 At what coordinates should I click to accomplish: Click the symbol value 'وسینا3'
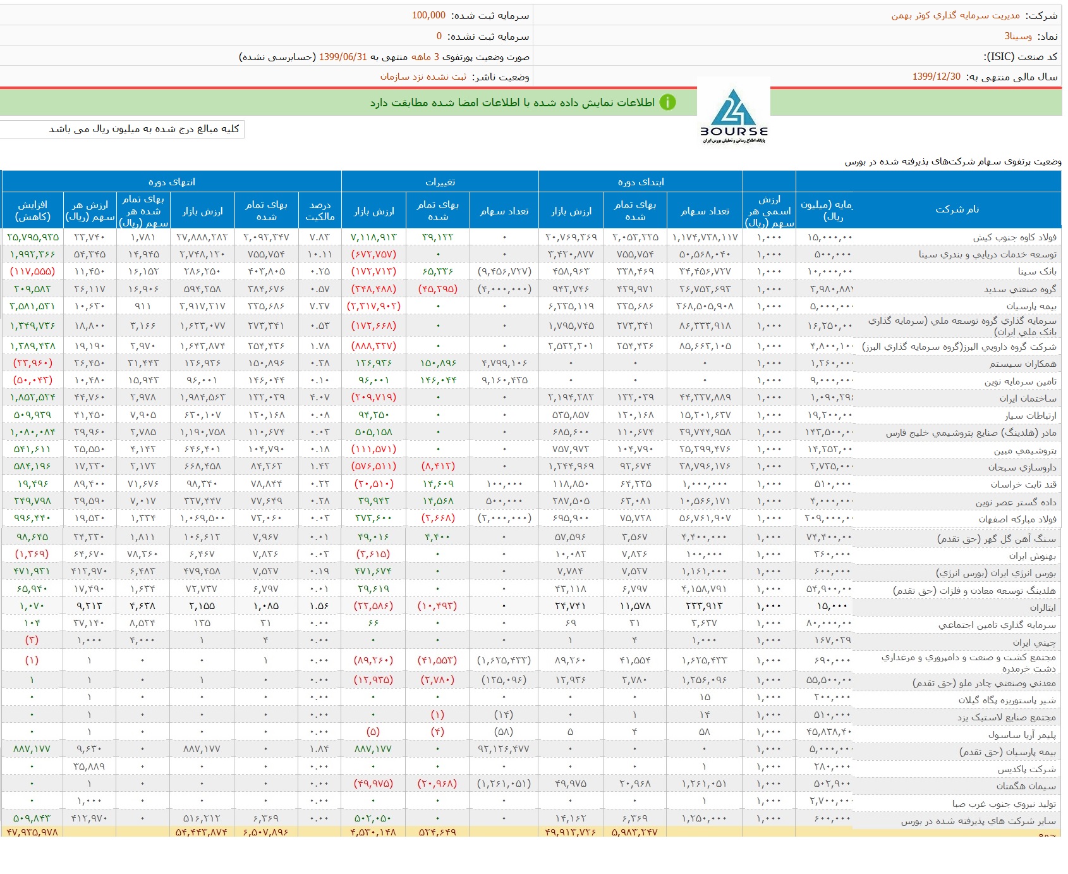click(x=1018, y=36)
